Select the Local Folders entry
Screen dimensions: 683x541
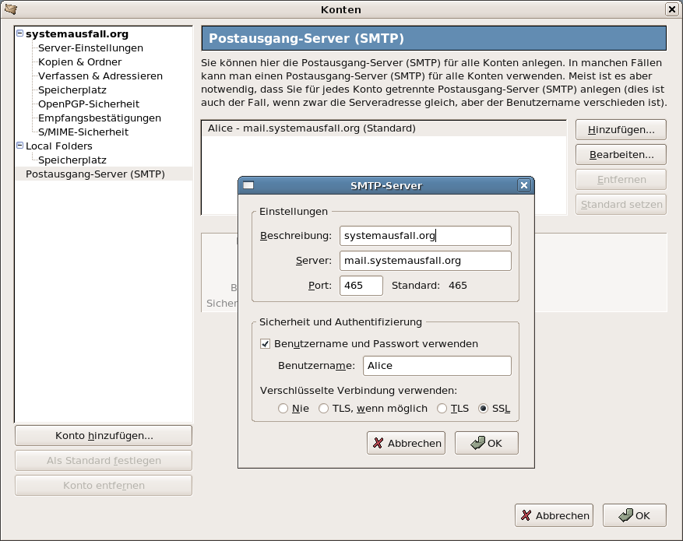[x=59, y=146]
